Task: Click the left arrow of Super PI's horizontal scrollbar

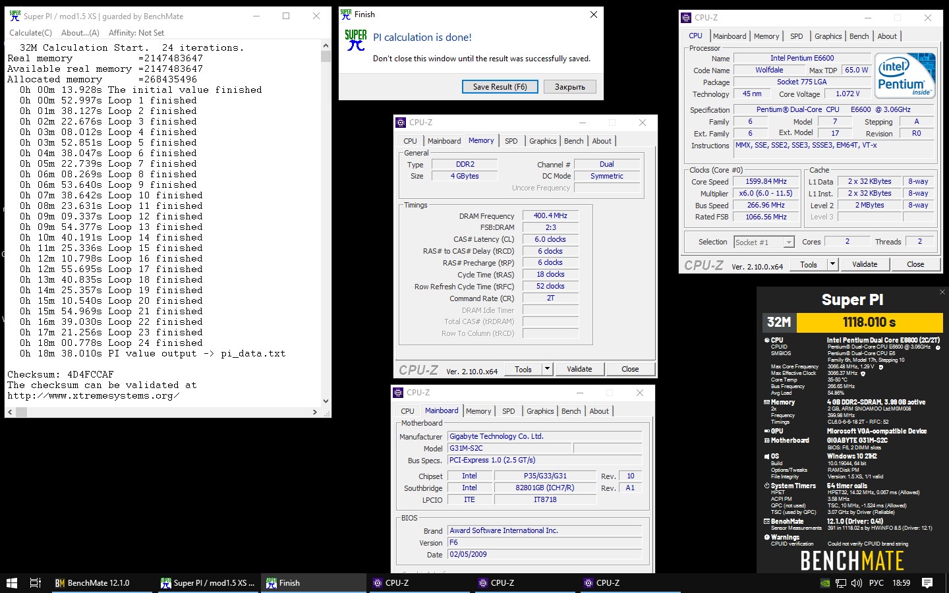Action: (10, 412)
